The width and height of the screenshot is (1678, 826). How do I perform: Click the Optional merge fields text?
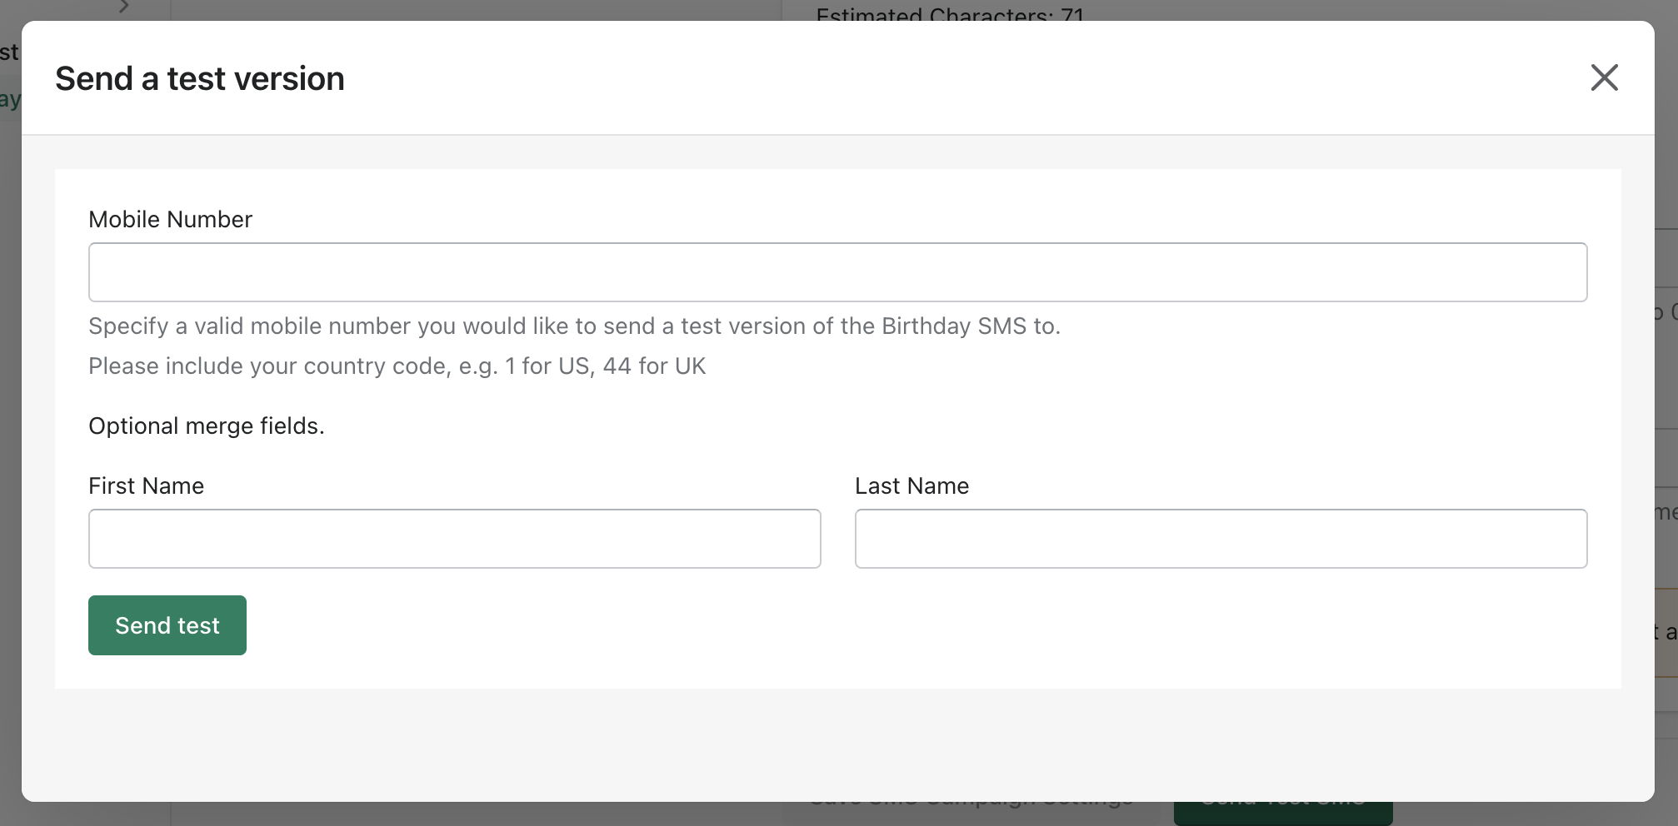point(206,426)
